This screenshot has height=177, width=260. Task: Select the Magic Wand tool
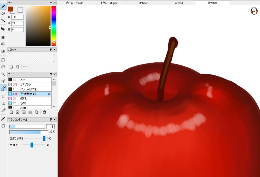3,74
